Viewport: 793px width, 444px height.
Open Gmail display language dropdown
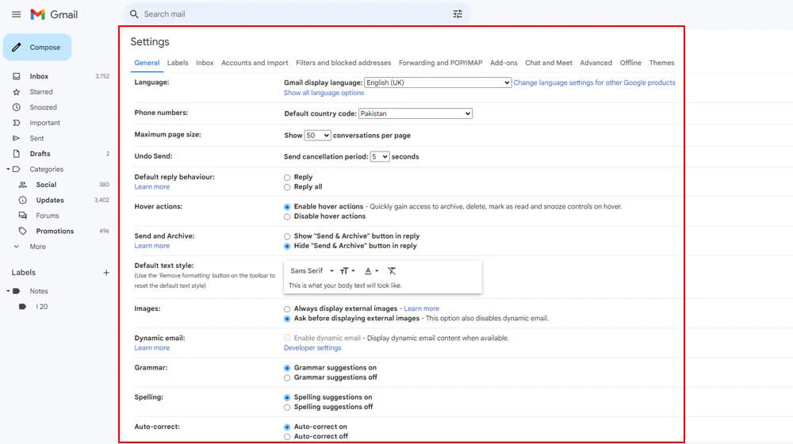point(437,82)
